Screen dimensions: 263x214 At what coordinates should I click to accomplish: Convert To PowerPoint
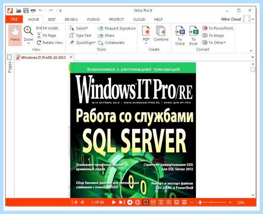pyautogui.click(x=218, y=28)
